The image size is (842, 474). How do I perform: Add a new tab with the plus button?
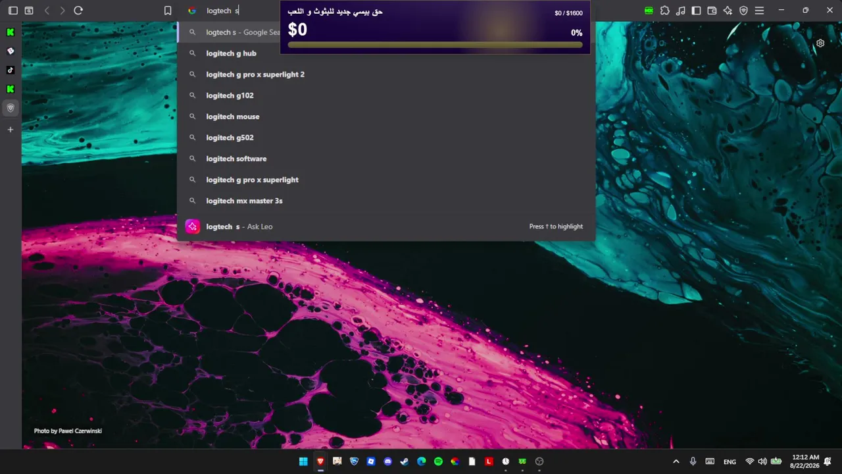pos(11,130)
